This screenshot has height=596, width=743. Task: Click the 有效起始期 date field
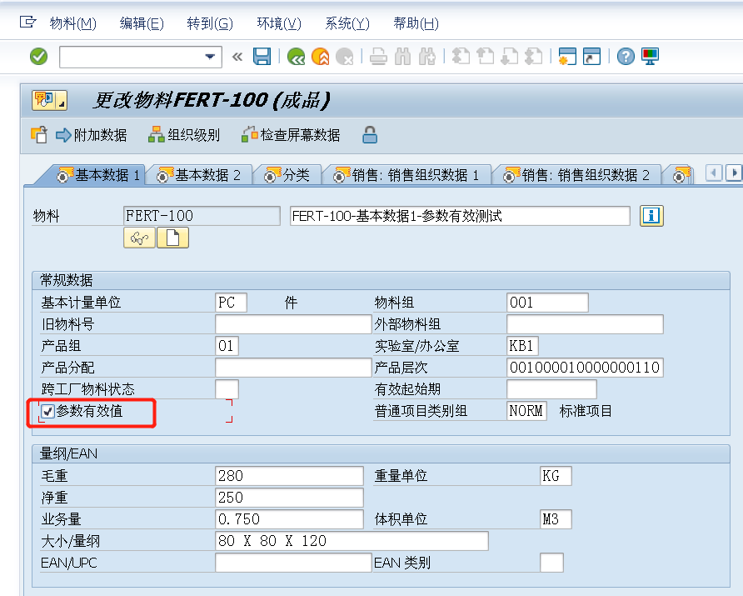click(x=551, y=389)
